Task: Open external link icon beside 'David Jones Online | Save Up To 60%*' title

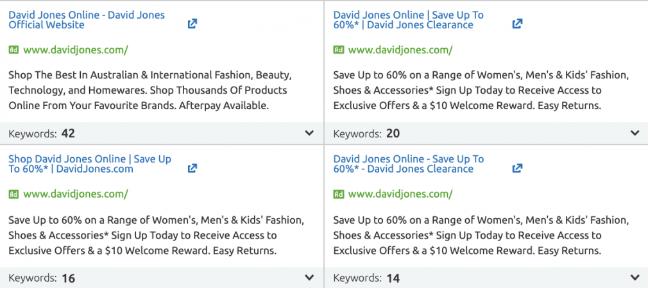Action: 517,24
